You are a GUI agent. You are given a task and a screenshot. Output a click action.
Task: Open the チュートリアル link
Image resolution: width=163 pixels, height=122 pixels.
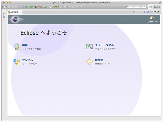104,45
